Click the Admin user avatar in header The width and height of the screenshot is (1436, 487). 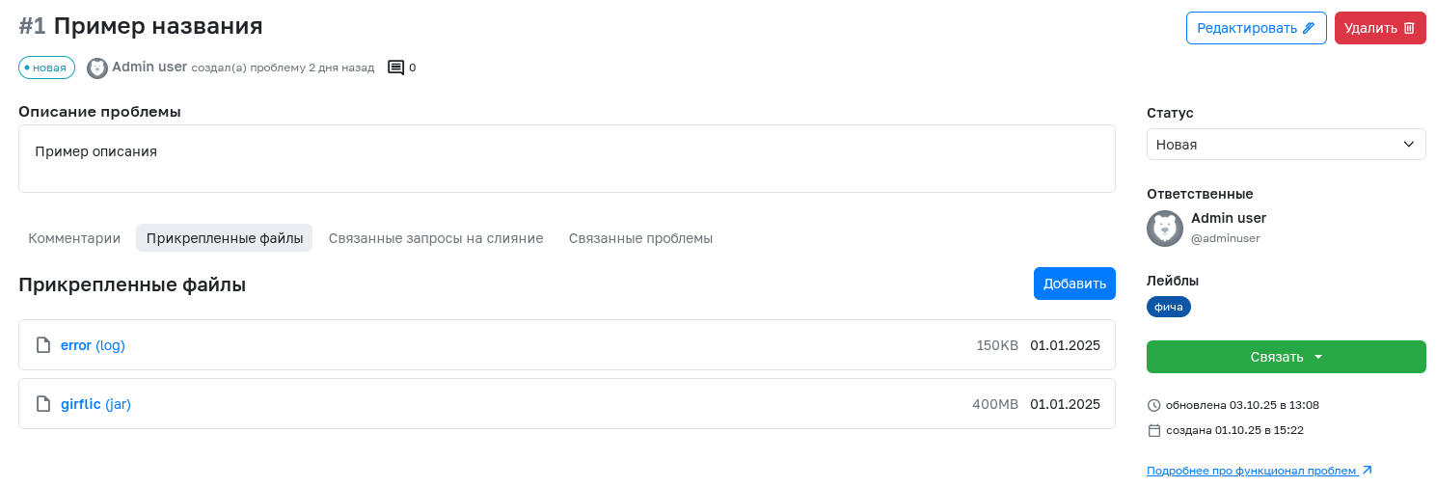point(97,68)
